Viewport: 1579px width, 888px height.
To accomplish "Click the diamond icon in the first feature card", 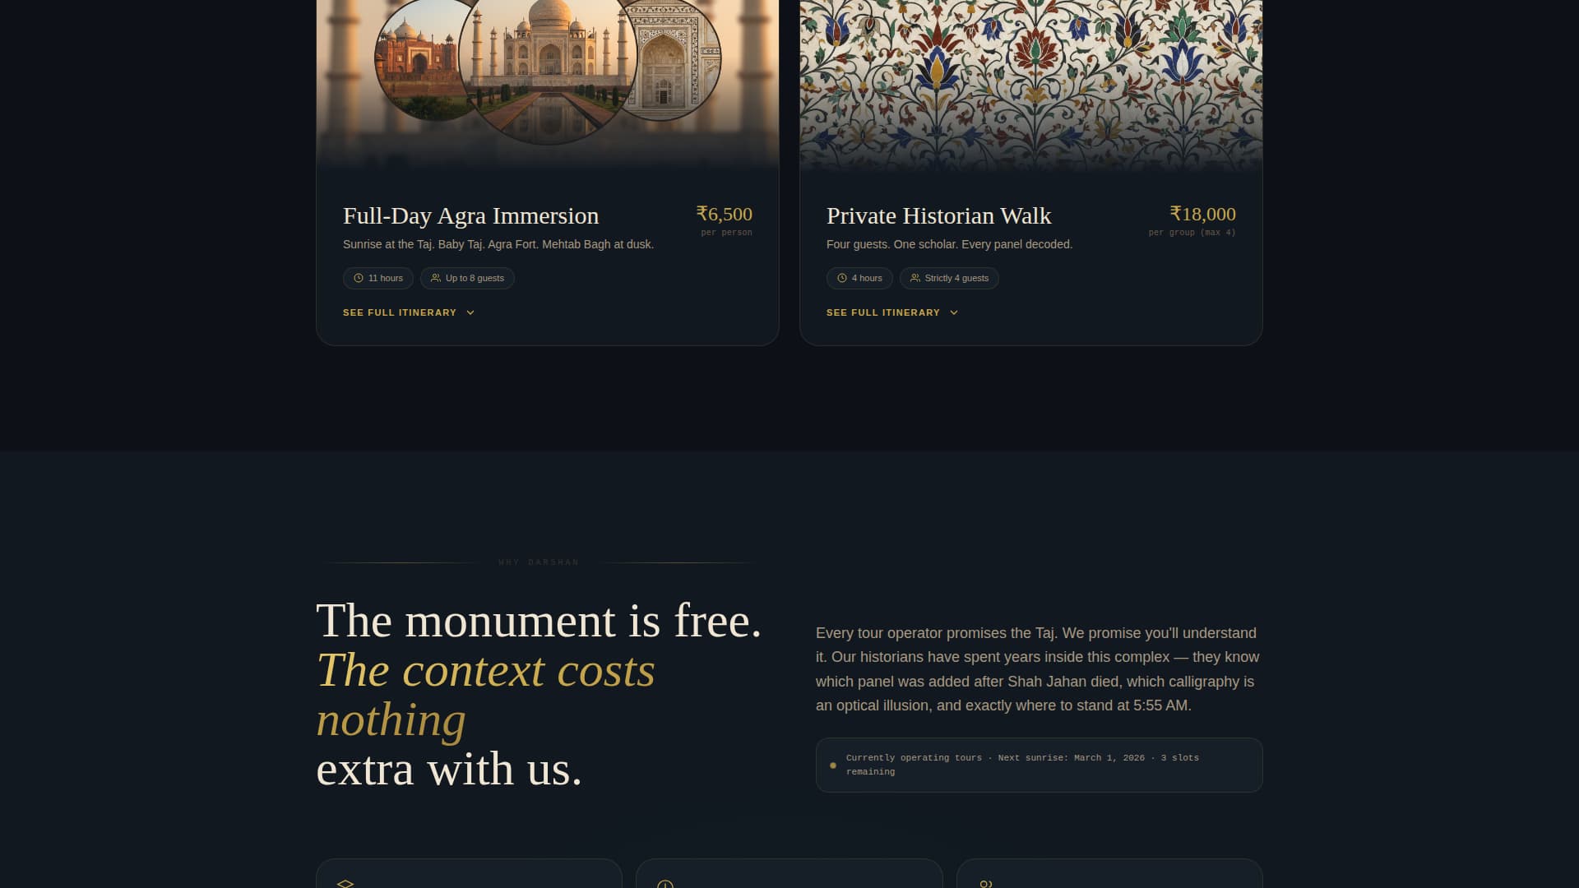I will [345, 883].
